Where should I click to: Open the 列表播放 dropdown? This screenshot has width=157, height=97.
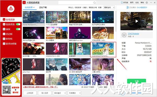click(74, 93)
